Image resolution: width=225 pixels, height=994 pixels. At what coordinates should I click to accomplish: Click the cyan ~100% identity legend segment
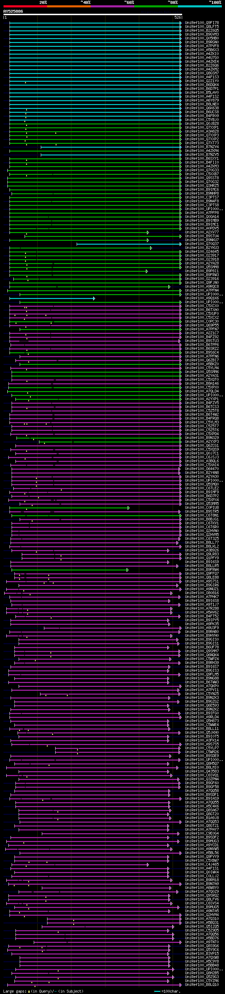coord(200,6)
